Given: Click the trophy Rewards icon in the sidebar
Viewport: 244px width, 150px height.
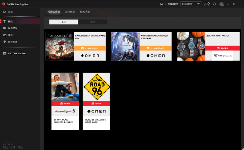Looking at the screenshot, I should [4, 21].
